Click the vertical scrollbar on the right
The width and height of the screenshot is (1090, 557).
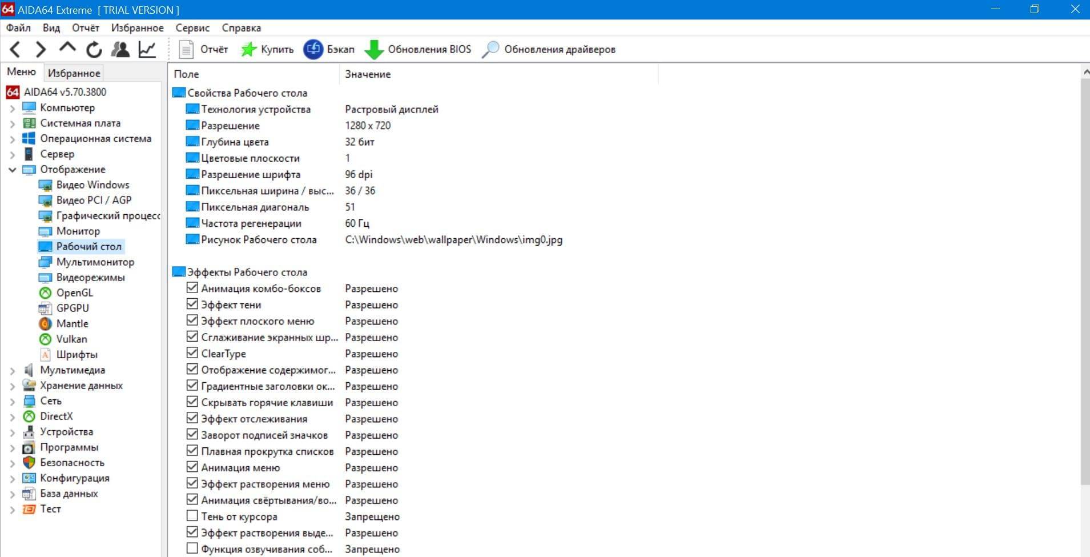point(1085,286)
